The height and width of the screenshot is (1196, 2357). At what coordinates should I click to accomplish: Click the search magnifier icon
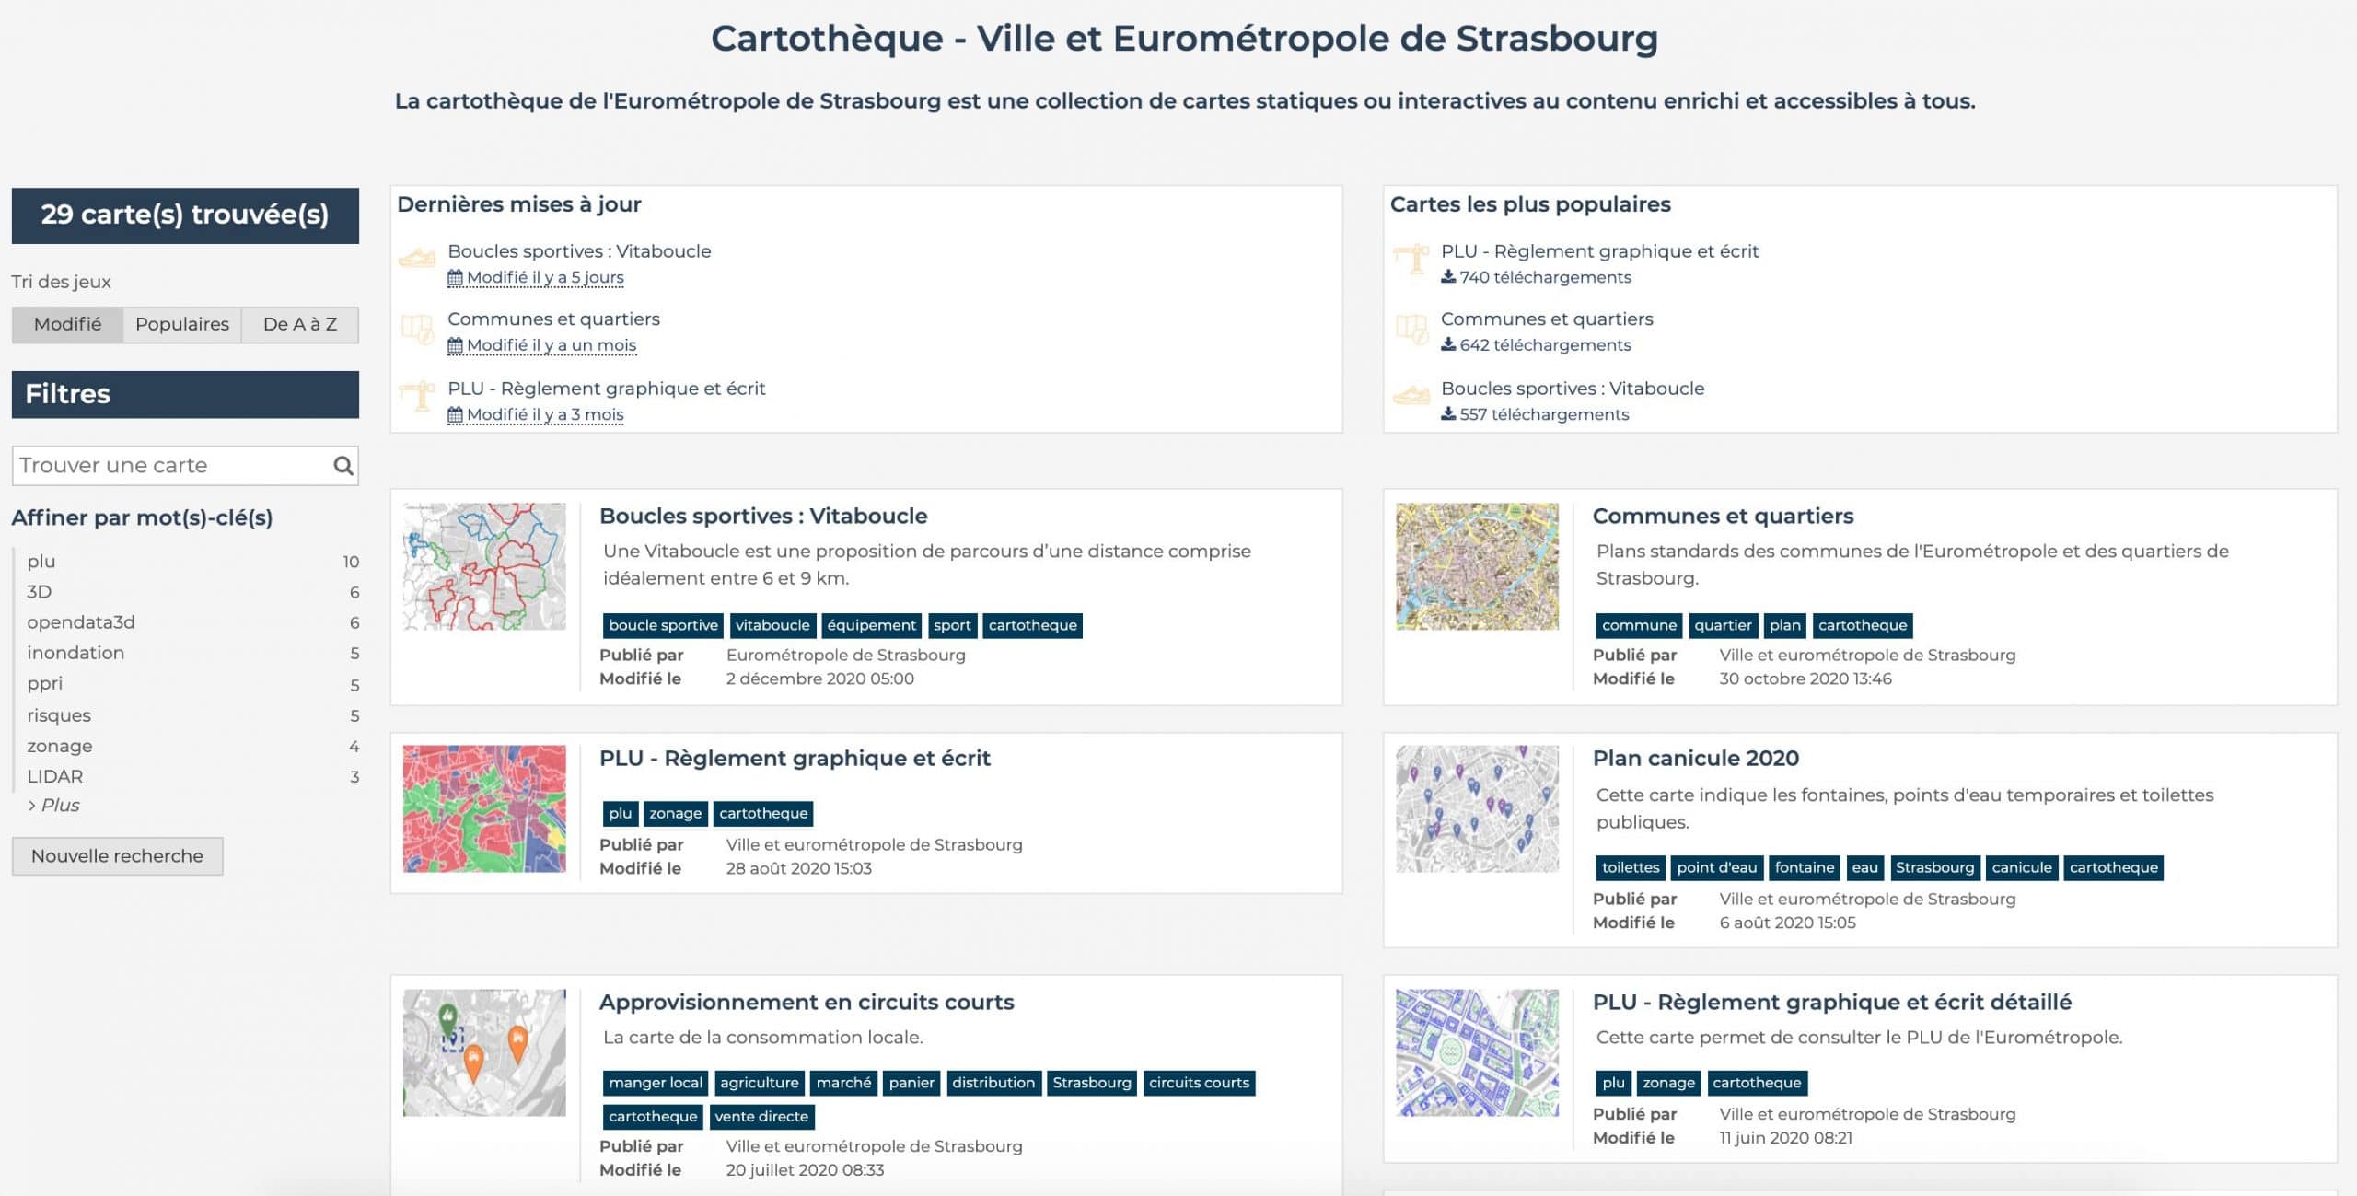[x=343, y=466]
